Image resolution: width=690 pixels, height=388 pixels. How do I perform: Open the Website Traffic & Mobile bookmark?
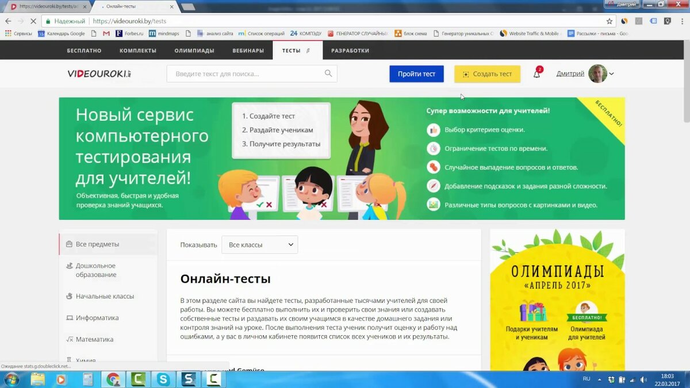[530, 33]
